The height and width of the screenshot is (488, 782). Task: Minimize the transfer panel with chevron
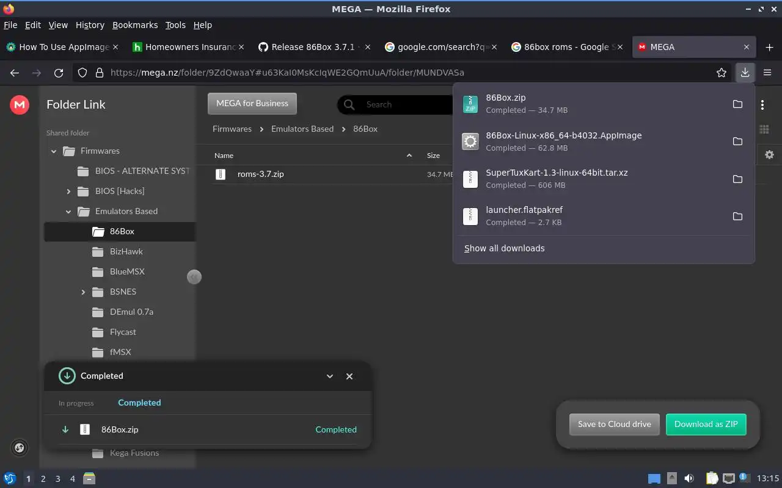(x=330, y=376)
